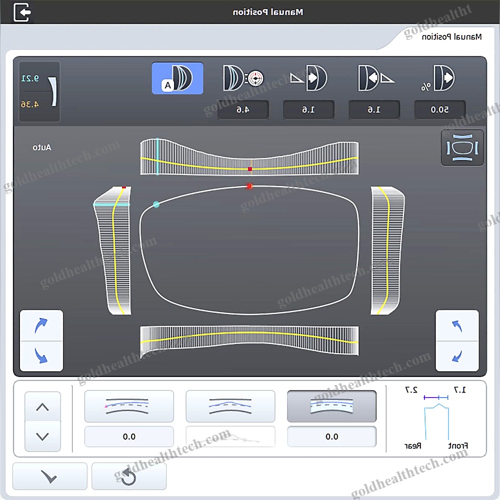Image resolution: width=500 pixels, height=500 pixels.
Task: Click the Auto mode label
Action: pyautogui.click(x=42, y=147)
